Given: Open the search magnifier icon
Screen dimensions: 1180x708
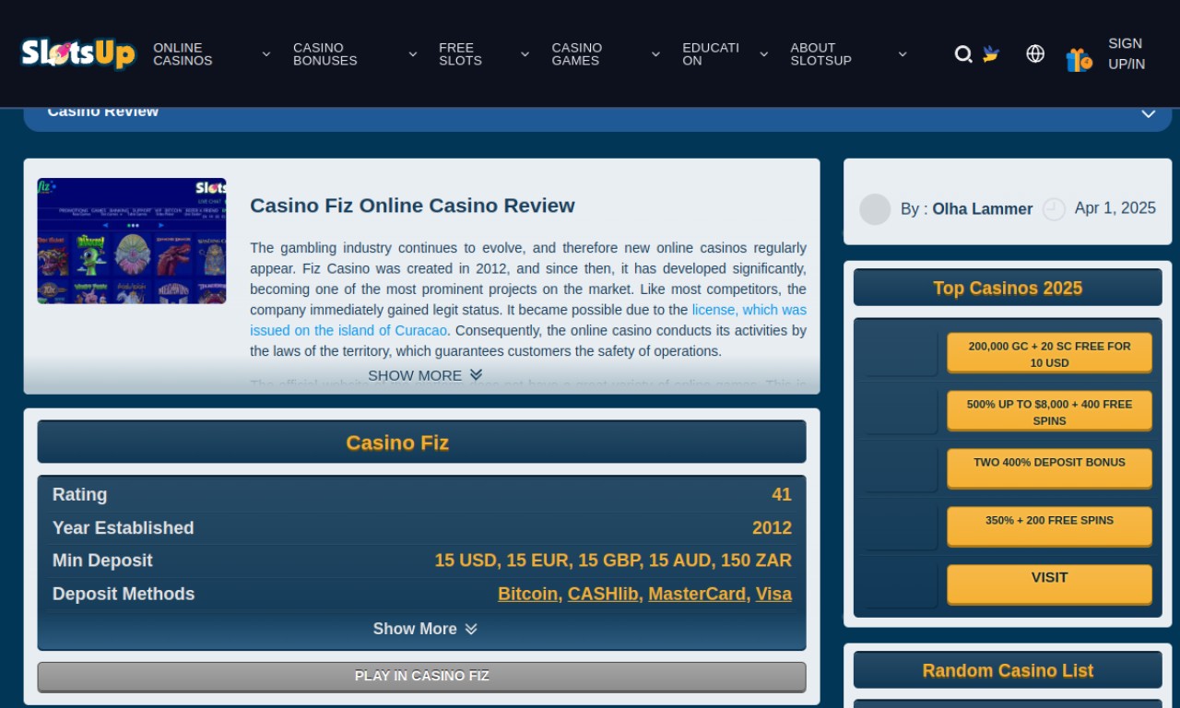Looking at the screenshot, I should click(x=963, y=54).
